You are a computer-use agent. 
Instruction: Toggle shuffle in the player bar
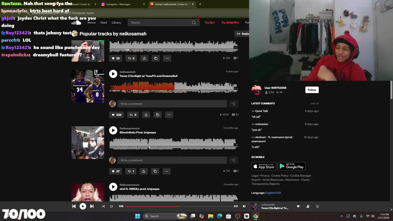point(103,206)
